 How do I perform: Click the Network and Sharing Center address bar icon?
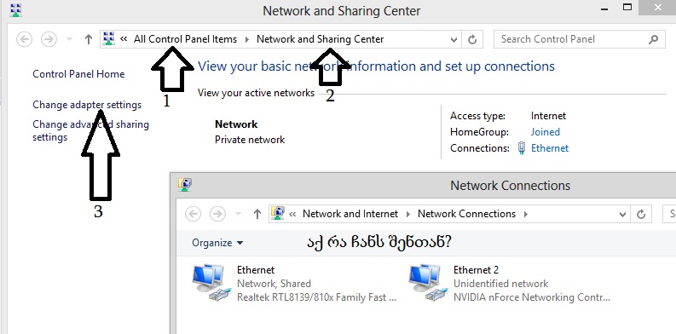(x=109, y=39)
